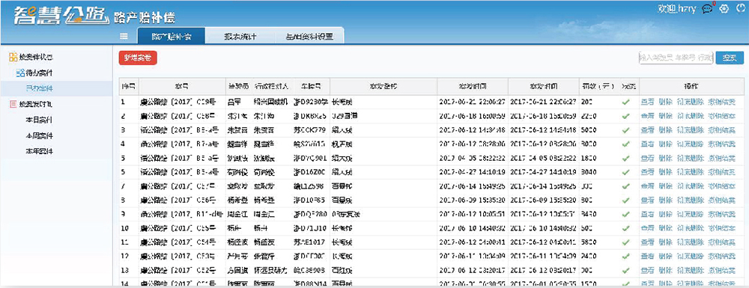Click 彻底删除 for row 11

[x=690, y=242]
